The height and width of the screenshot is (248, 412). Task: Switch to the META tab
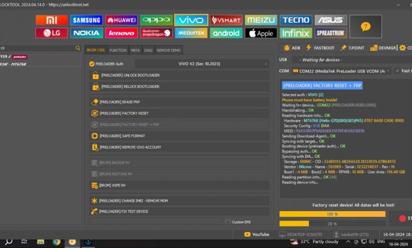tap(135, 50)
